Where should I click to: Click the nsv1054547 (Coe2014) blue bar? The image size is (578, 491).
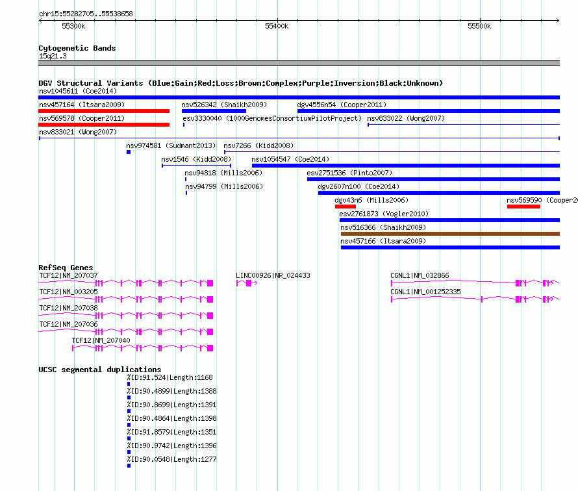tap(406, 166)
